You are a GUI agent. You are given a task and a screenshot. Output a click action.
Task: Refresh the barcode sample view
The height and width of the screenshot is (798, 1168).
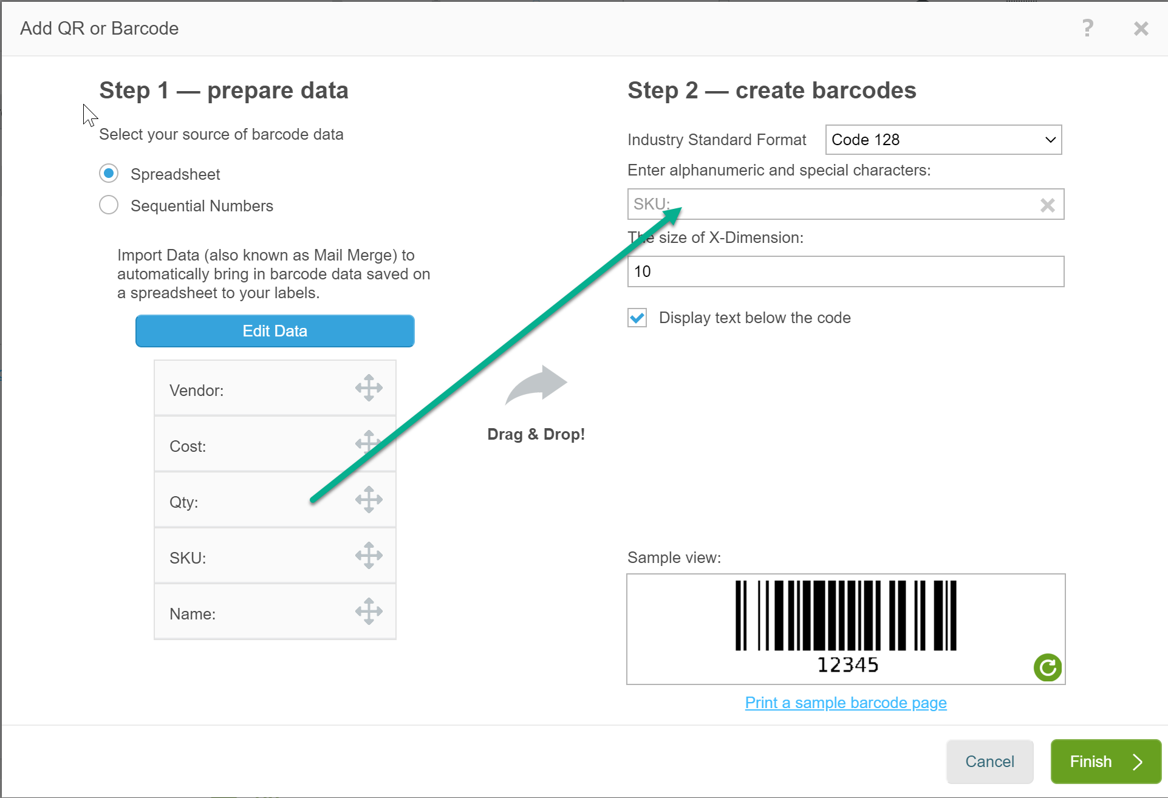pyautogui.click(x=1047, y=667)
